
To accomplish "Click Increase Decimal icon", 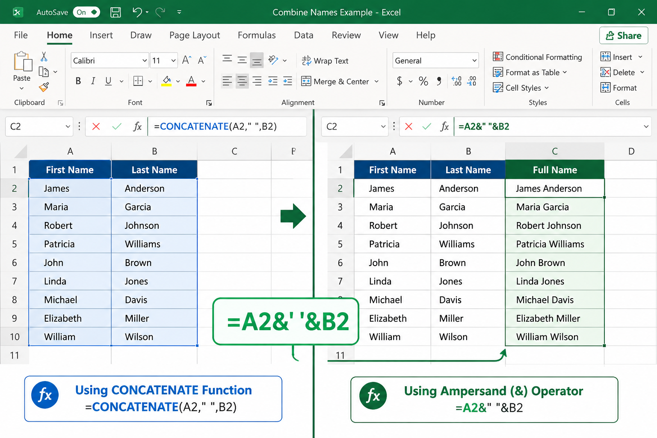I will tap(456, 81).
